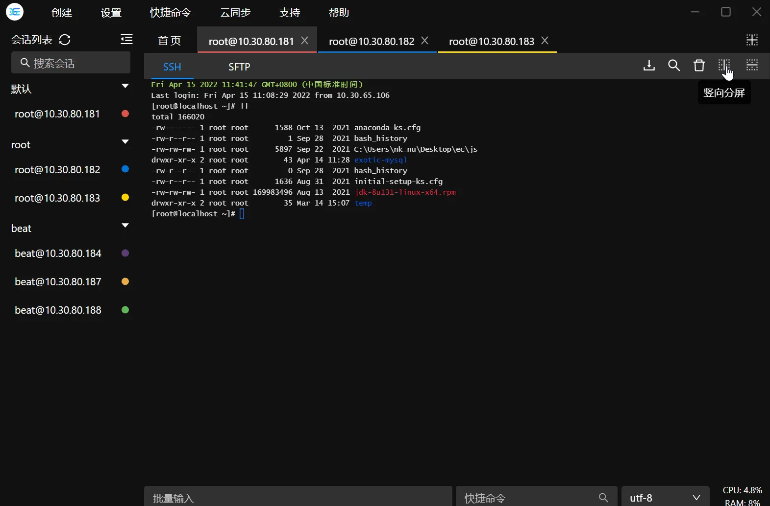
Task: Open the 设置 menu
Action: [x=111, y=12]
